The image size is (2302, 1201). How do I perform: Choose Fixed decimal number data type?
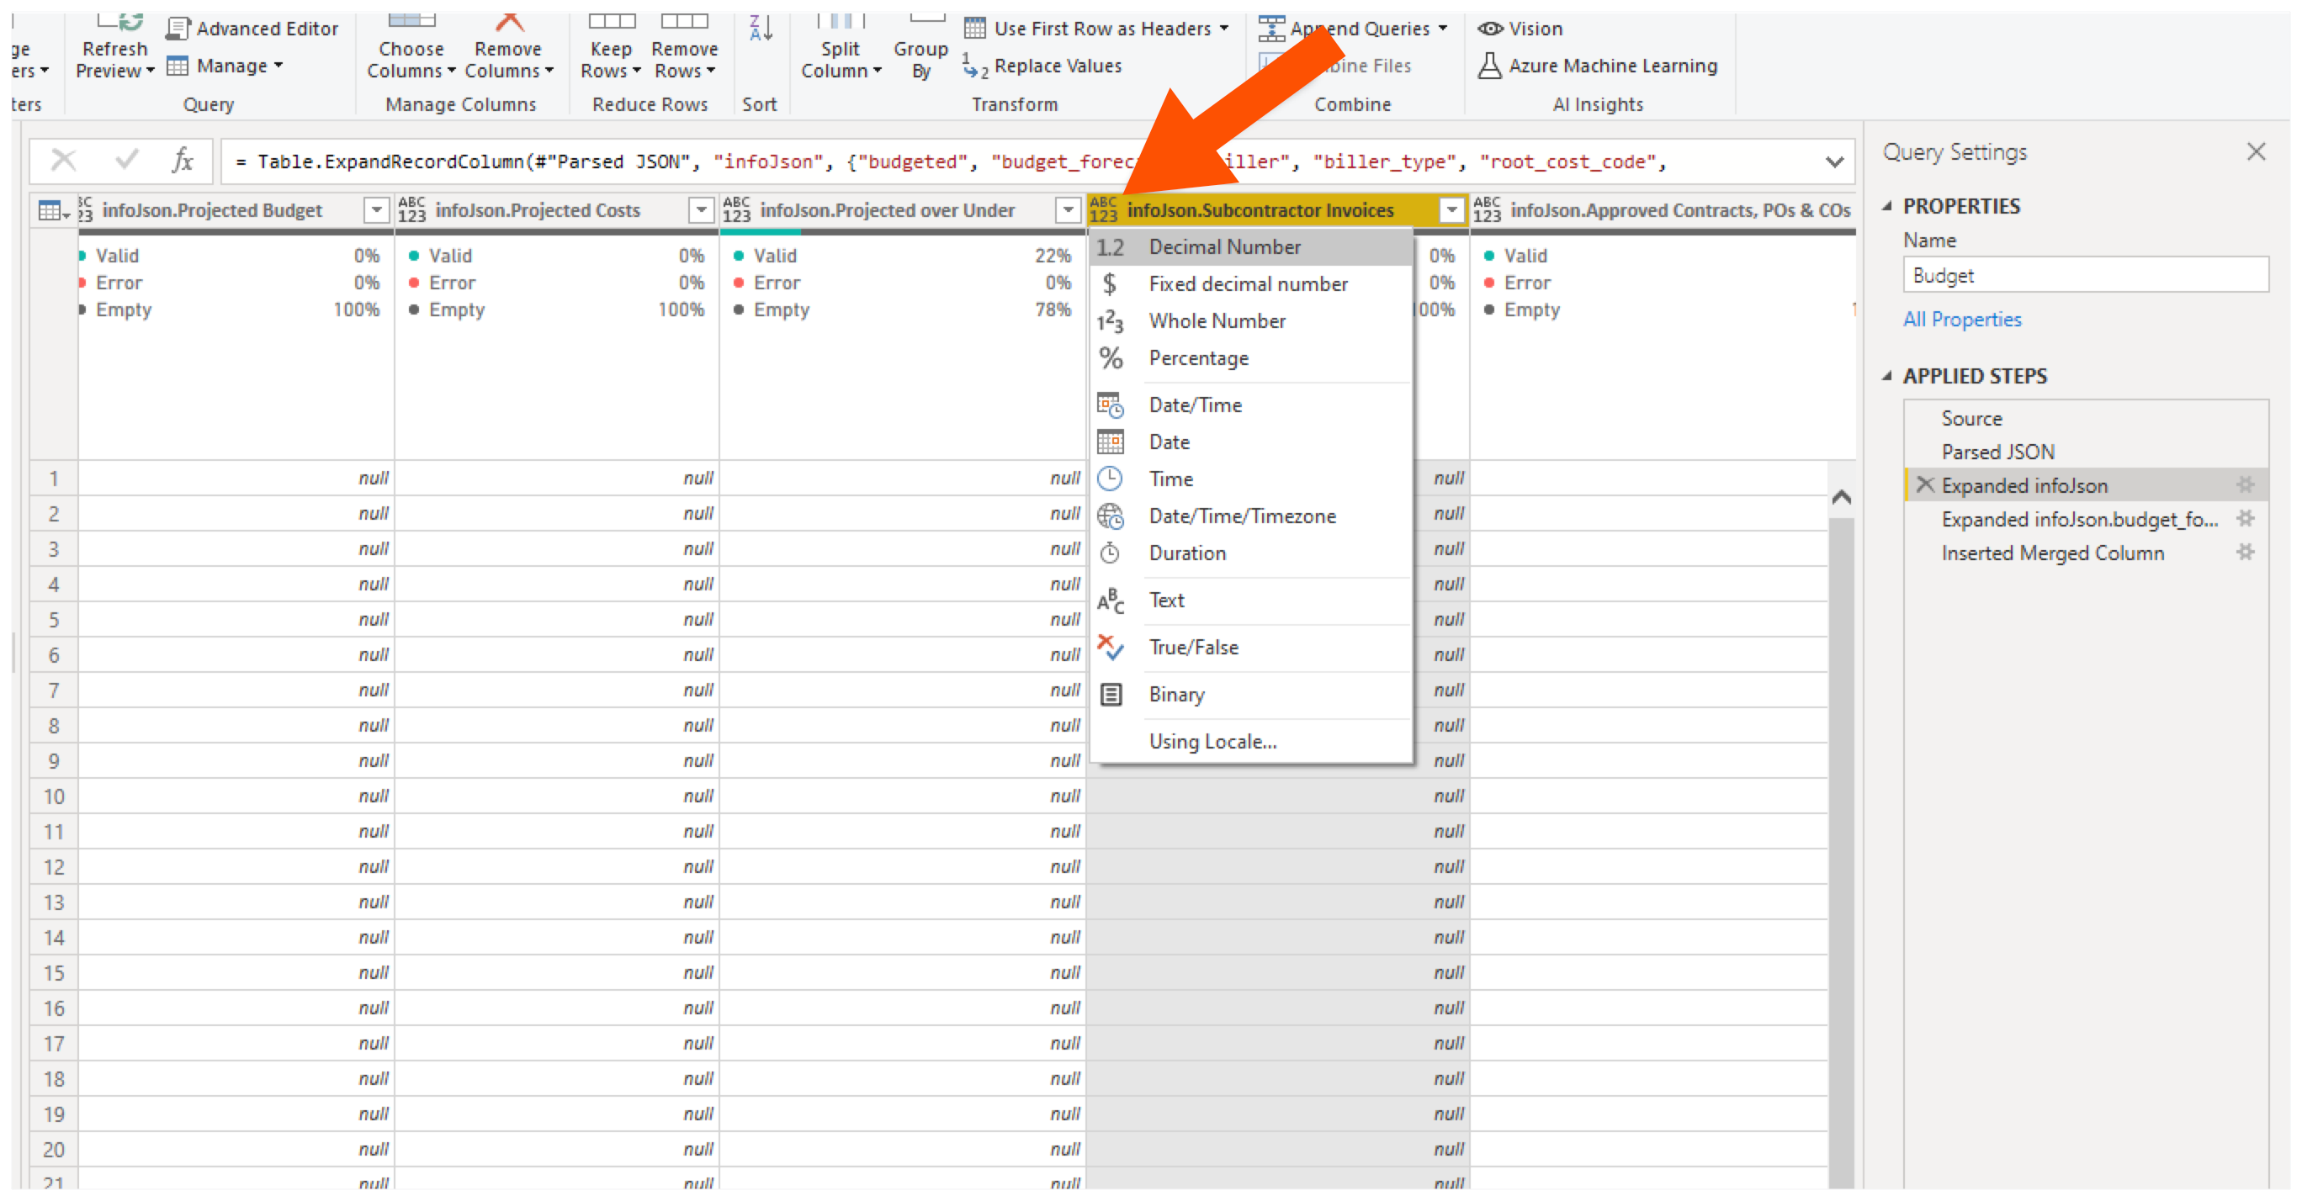(x=1251, y=284)
